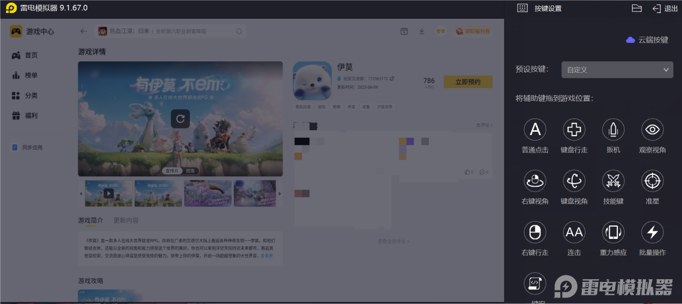Open the downloads icon in top bar
The width and height of the screenshot is (682, 304).
point(422,31)
